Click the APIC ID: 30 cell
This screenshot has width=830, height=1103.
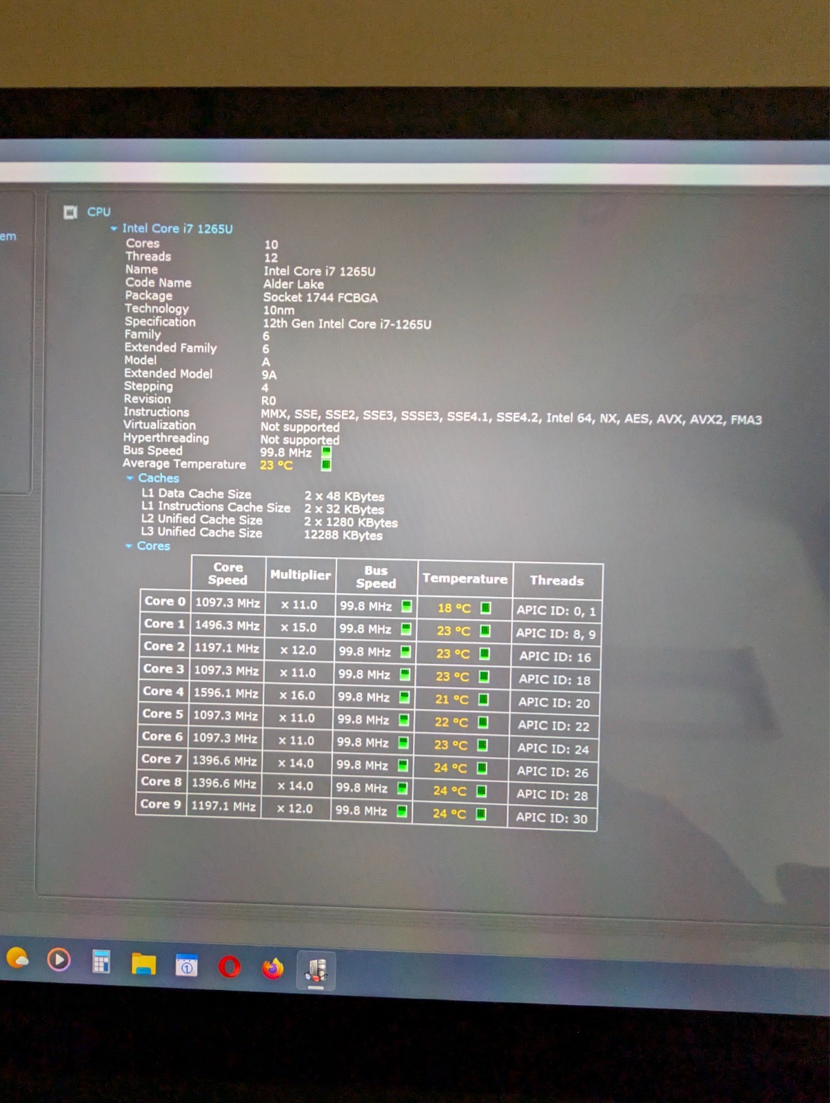[551, 818]
